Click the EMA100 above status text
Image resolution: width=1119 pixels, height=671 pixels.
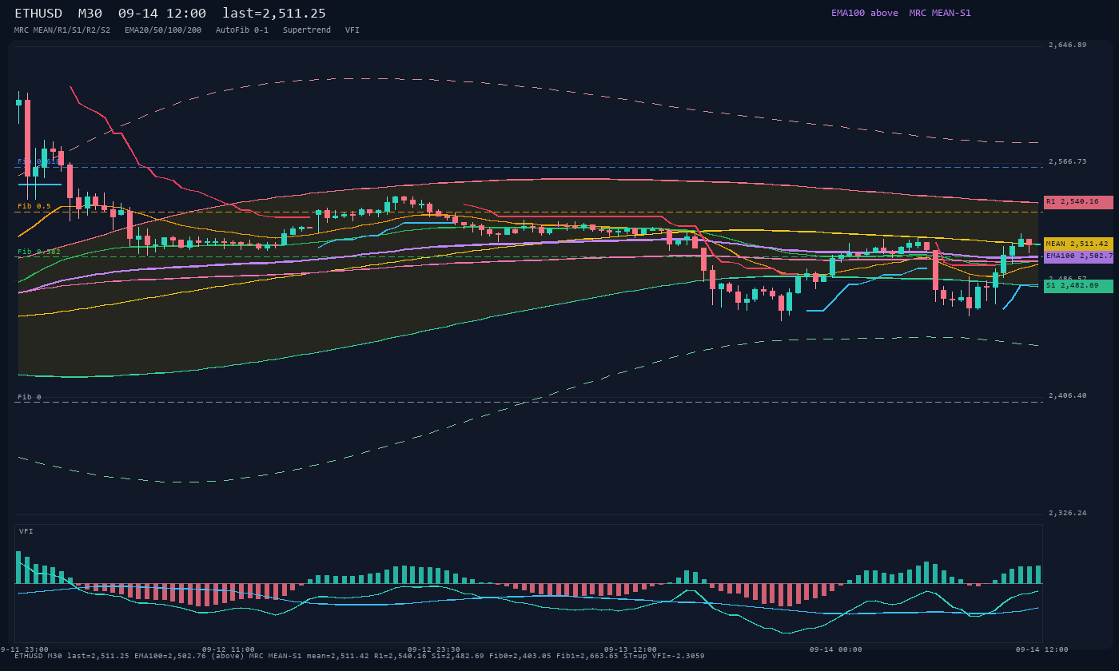pos(865,13)
